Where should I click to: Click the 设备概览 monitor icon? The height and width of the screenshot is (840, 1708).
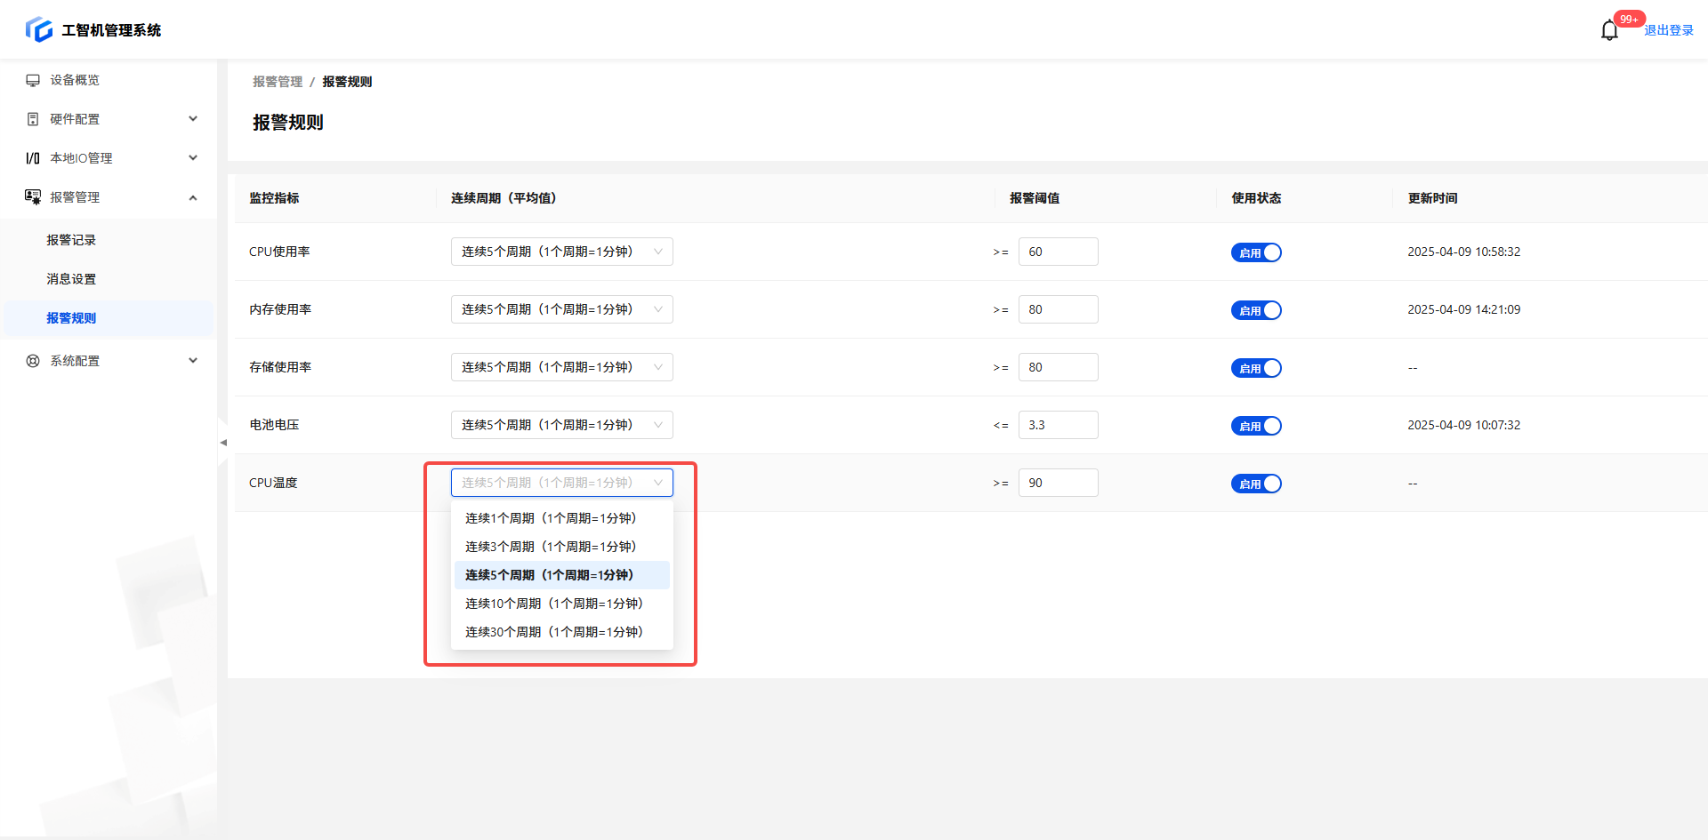tap(33, 80)
